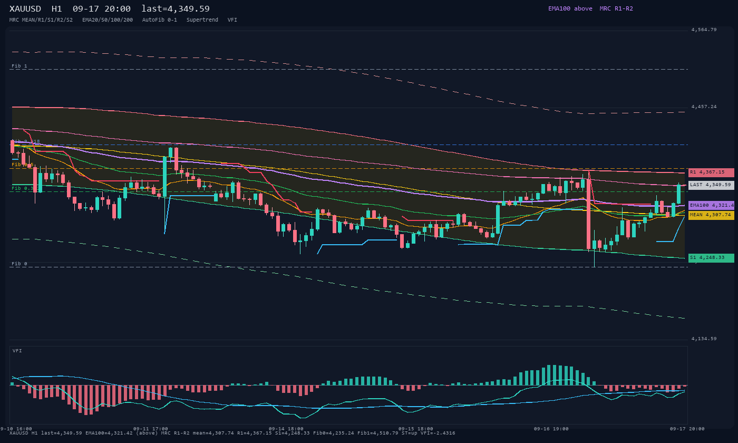This screenshot has height=443, width=738.
Task: Click the purple 'EMA100' price tag
Action: [x=711, y=205]
